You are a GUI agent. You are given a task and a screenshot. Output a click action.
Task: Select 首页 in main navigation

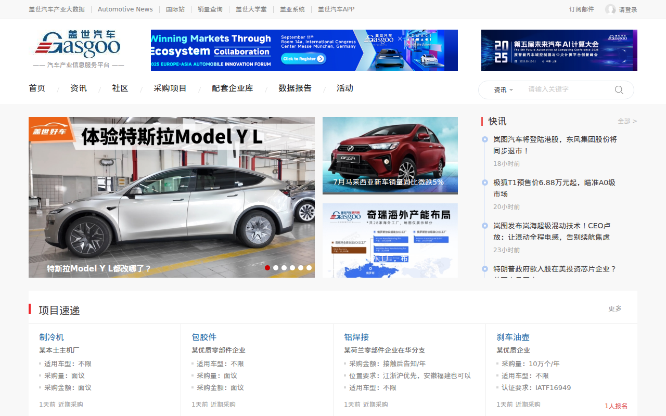[x=37, y=88]
